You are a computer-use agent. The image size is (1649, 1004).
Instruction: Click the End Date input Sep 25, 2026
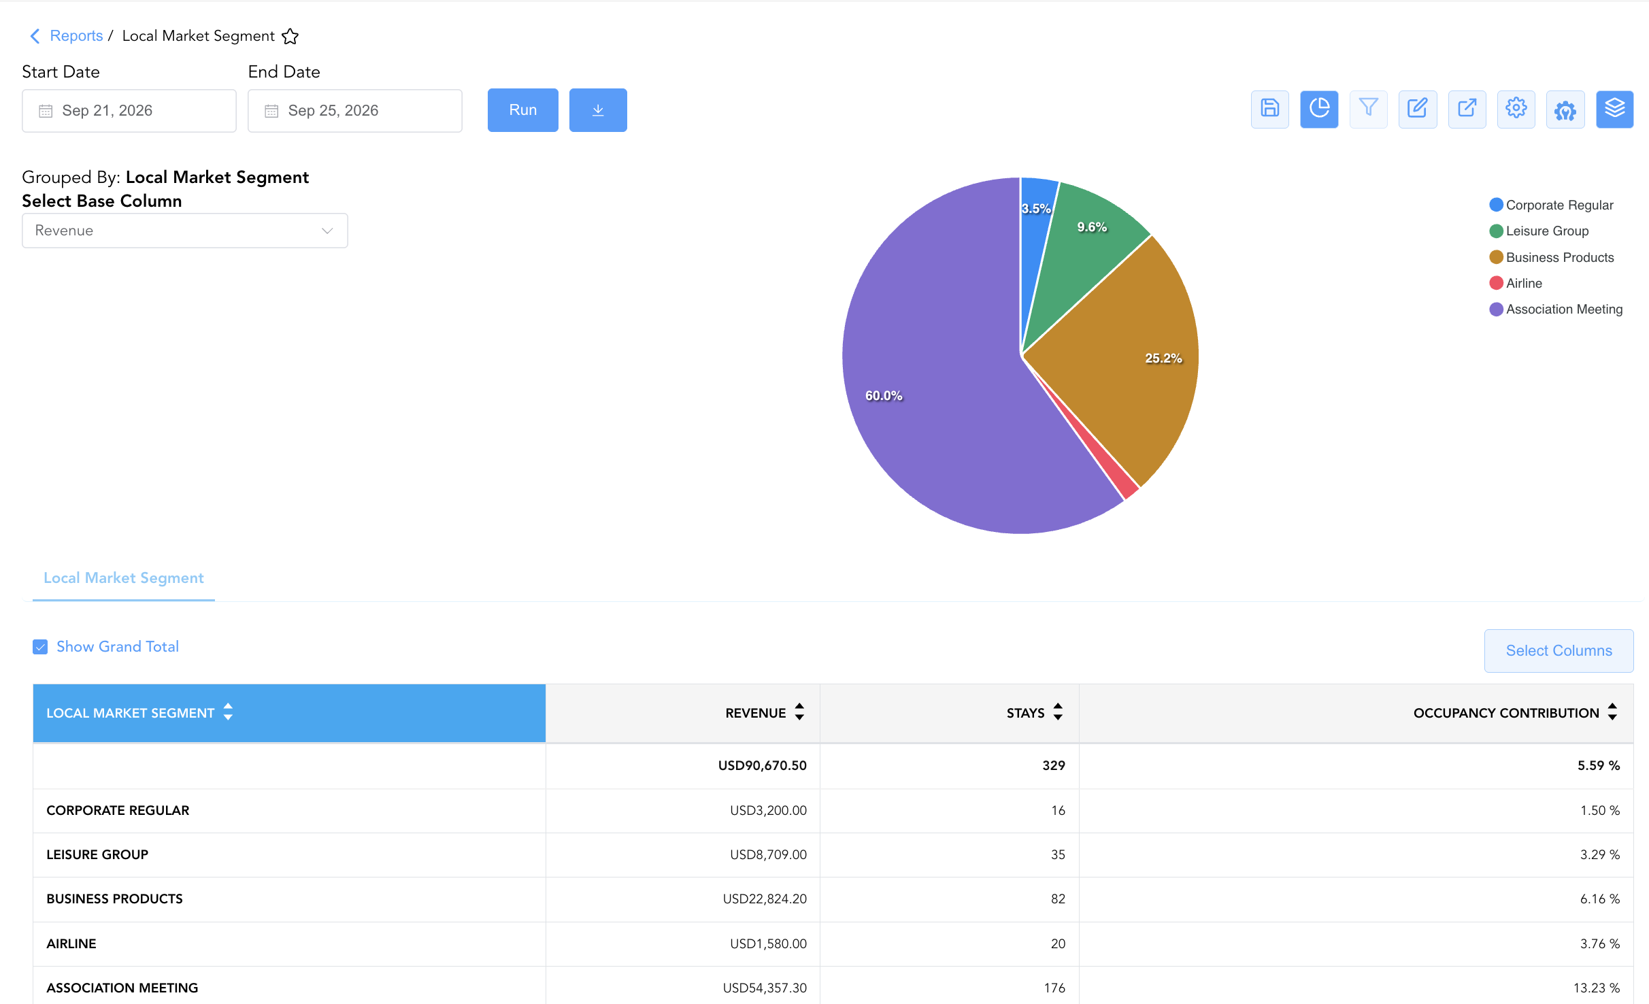pos(355,111)
